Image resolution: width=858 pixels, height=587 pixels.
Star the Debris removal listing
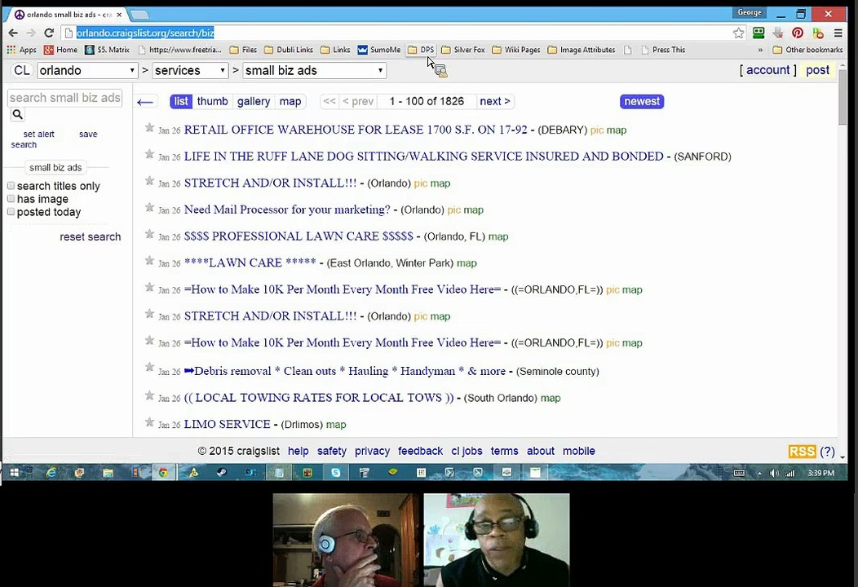[149, 367]
